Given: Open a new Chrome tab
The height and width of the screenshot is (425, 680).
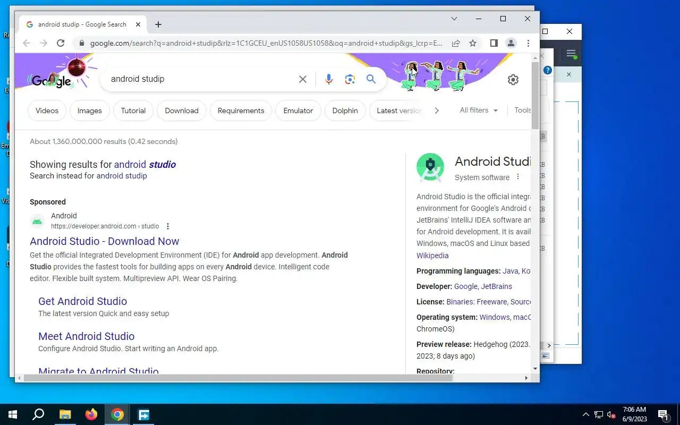Looking at the screenshot, I should [158, 24].
